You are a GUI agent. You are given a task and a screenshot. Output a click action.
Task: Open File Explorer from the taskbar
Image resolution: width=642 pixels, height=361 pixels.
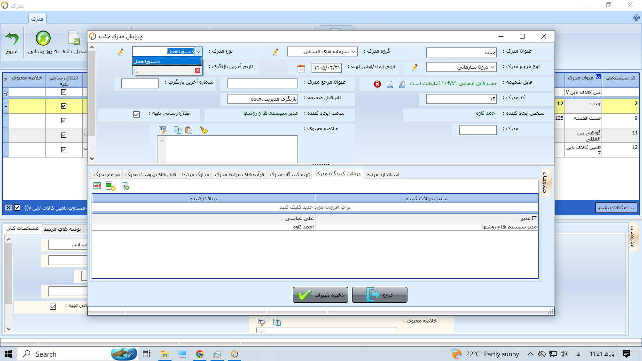pyautogui.click(x=164, y=354)
